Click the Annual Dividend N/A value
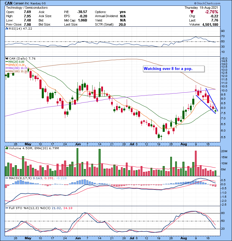The height and width of the screenshot is (241, 232). (x=123, y=16)
